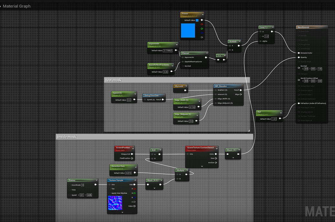Click the red R output pin on Texture Sample
The image size is (335, 222).
coord(134,189)
